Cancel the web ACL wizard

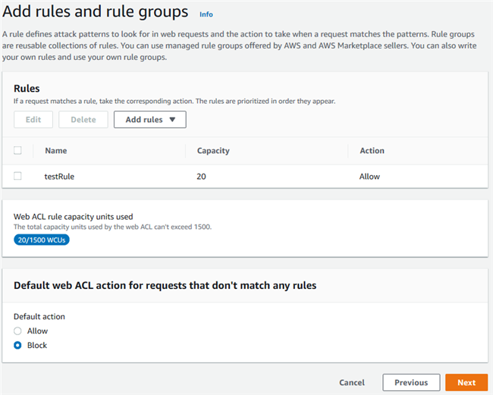click(x=352, y=383)
